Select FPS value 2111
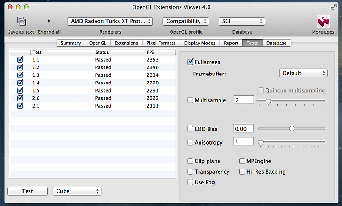The height and width of the screenshot is (206, 342). (x=152, y=106)
